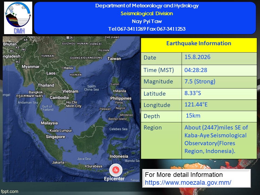Click the Taiwan label on the map
Image resolution: width=260 pixels, height=195 pixels.
(114, 59)
